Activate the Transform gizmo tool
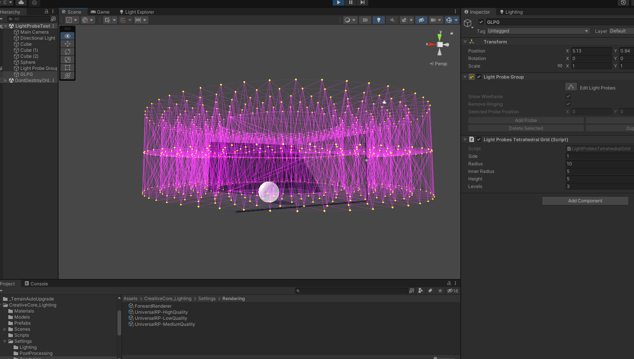Screen dimensions: 634x359 (x=68, y=75)
